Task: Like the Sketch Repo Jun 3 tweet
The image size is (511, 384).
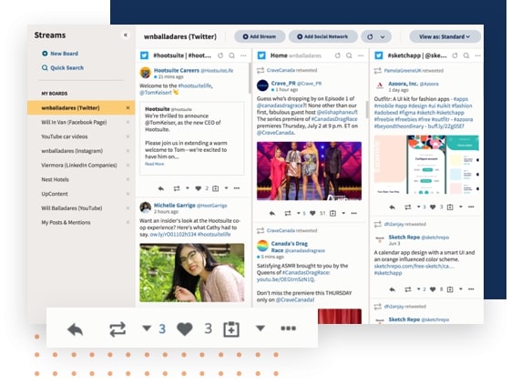Action: coord(433,289)
